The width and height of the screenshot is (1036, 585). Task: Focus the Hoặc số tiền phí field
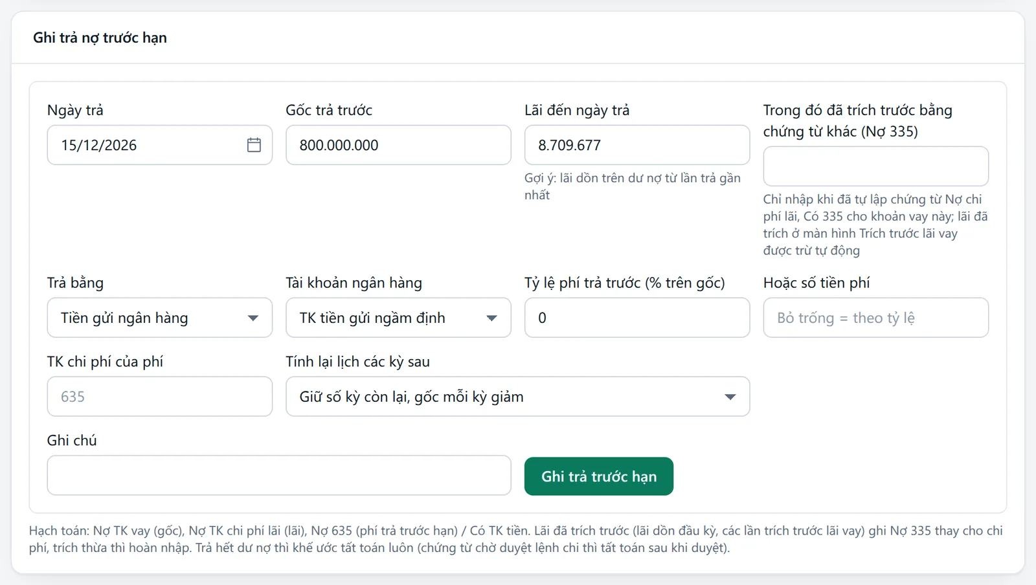click(x=875, y=318)
